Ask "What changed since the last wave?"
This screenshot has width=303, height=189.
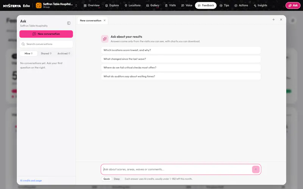coord(181,59)
